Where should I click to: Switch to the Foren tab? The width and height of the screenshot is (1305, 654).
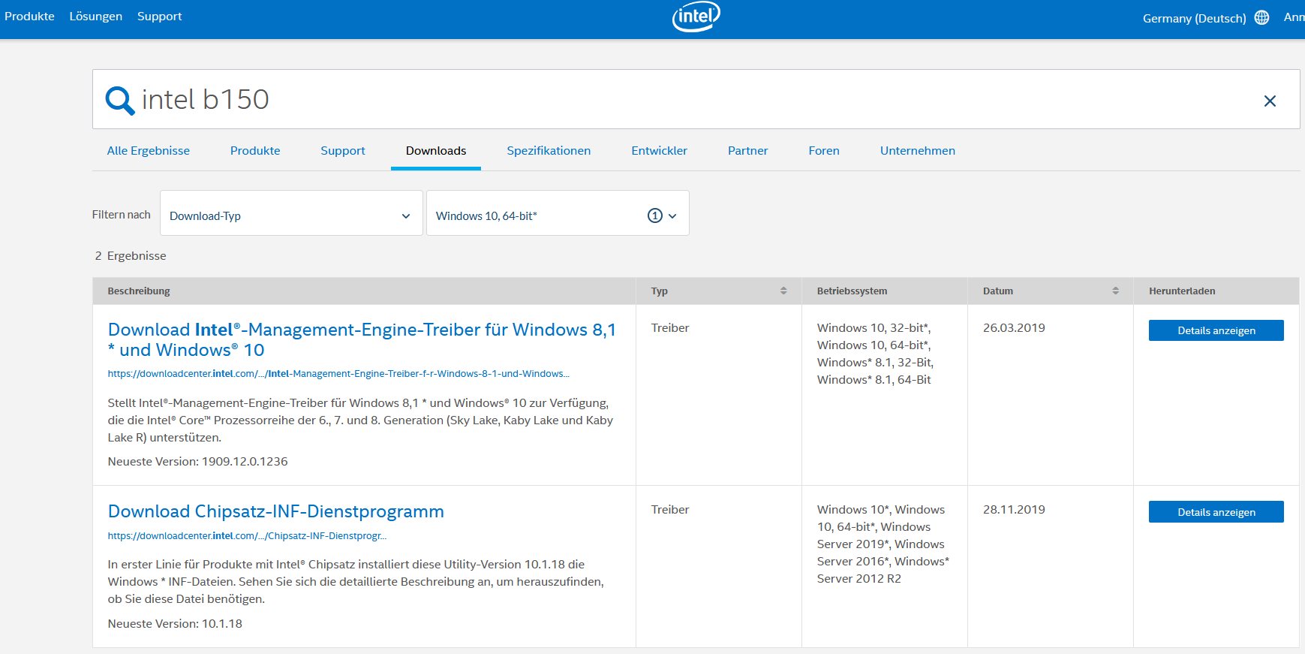click(824, 151)
